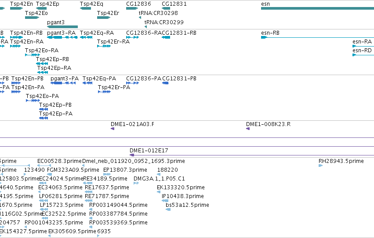
Task: Select clone DME1-012E17
Action: click(x=252, y=155)
